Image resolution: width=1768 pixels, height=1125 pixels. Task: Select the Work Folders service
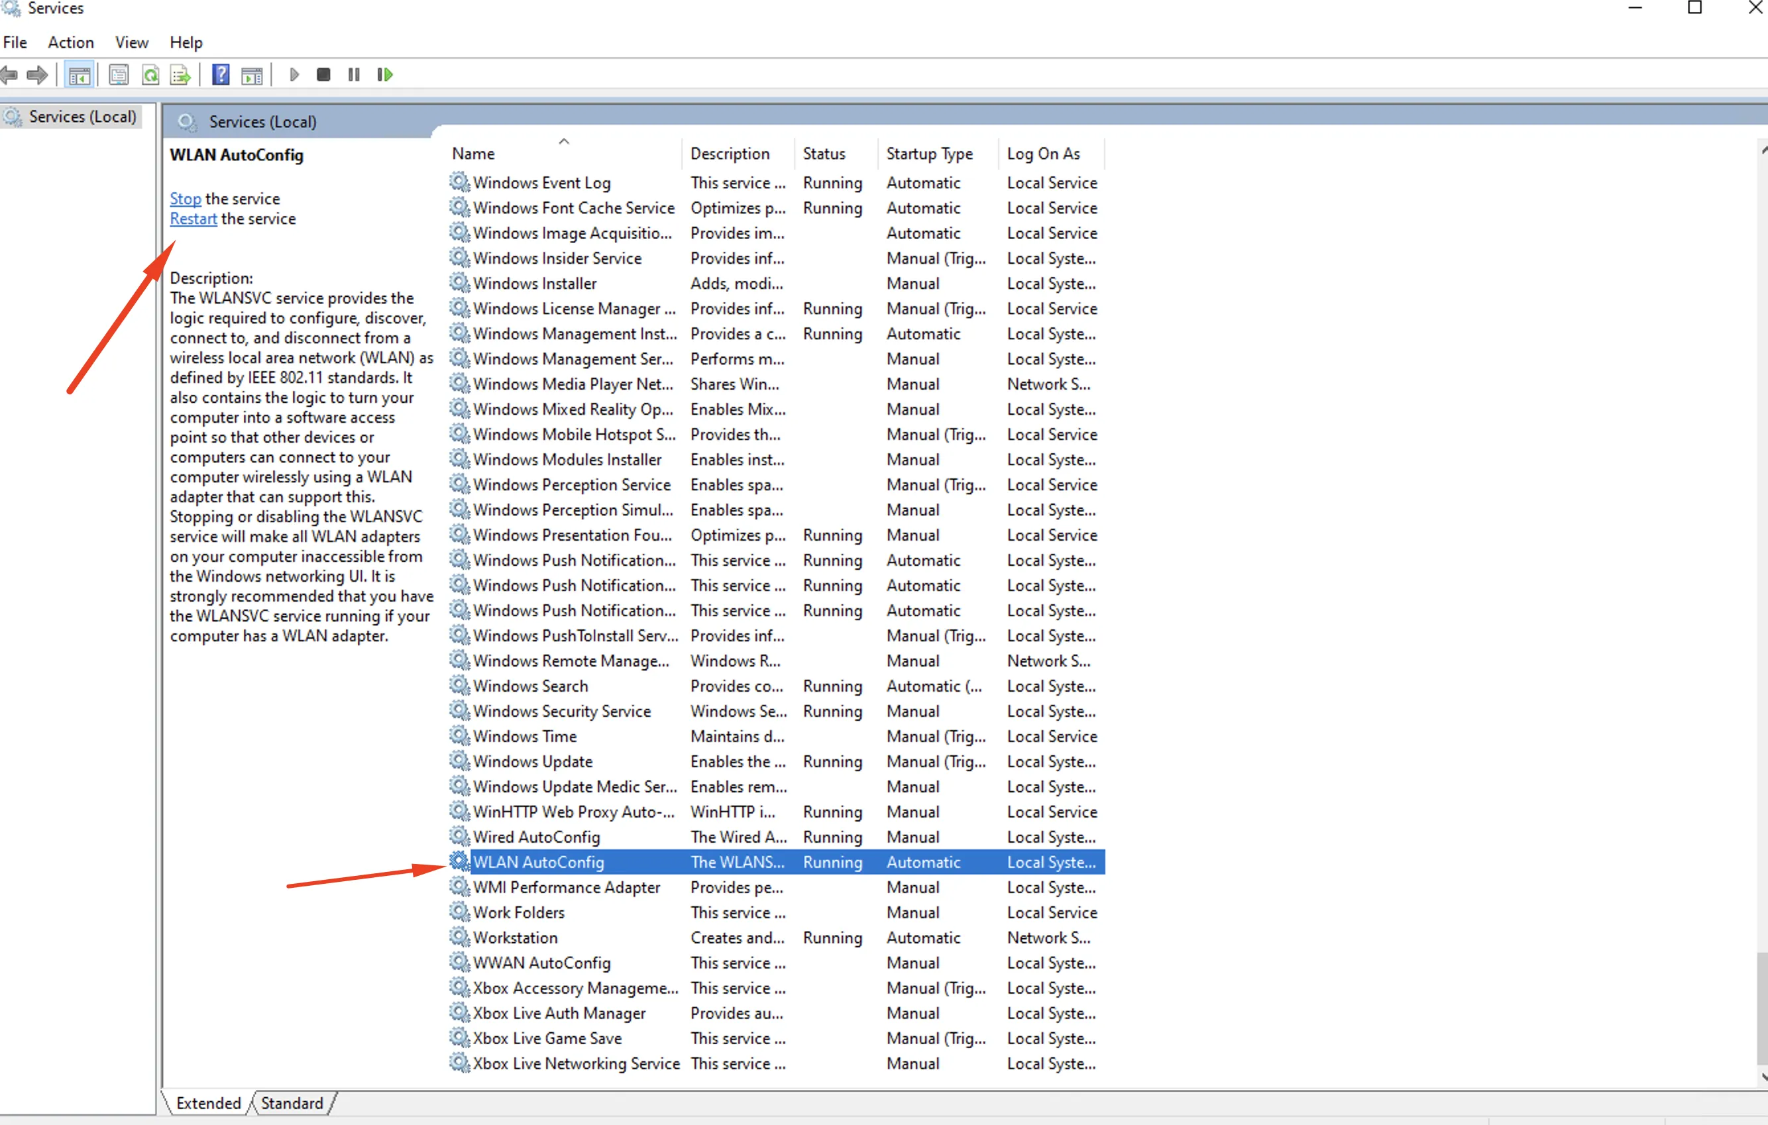(x=777, y=912)
